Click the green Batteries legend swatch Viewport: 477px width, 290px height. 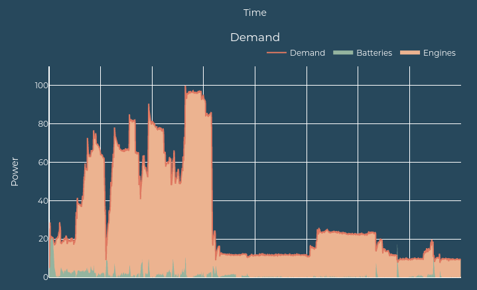click(342, 53)
